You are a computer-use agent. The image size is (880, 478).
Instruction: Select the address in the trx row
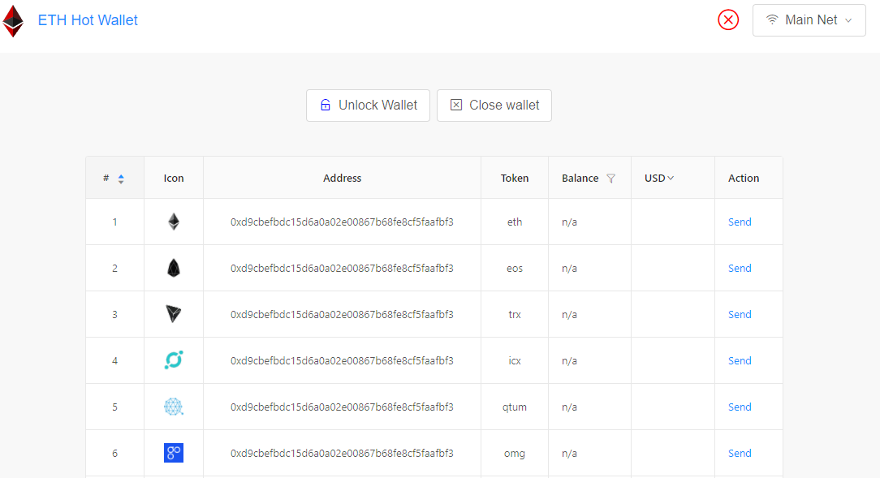pos(342,314)
